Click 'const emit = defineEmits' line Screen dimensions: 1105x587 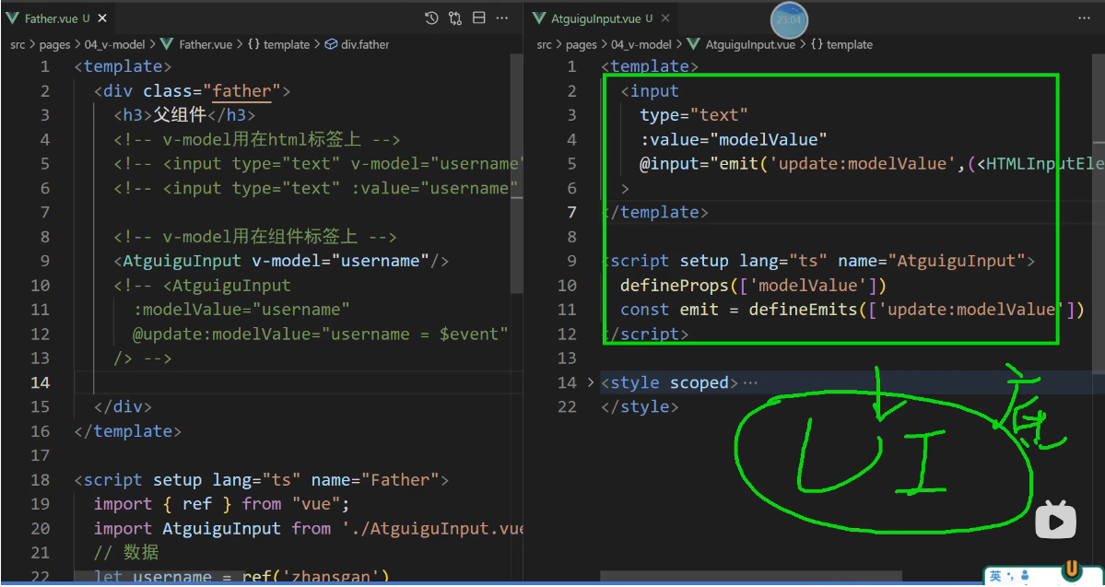point(852,310)
